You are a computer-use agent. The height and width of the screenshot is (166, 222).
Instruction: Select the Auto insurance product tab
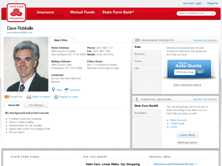tap(147, 47)
